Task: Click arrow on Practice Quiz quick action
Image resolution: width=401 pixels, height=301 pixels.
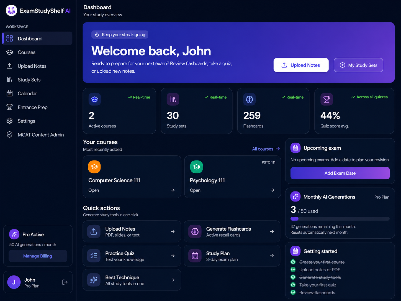Action: point(173,256)
